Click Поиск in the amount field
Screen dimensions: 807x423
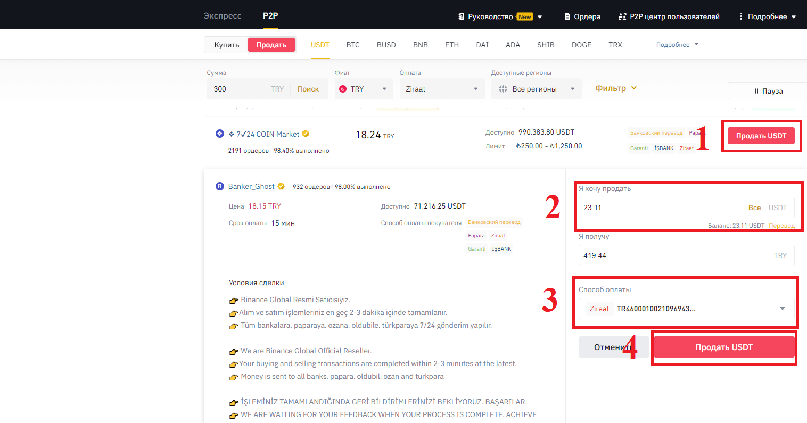click(x=308, y=89)
